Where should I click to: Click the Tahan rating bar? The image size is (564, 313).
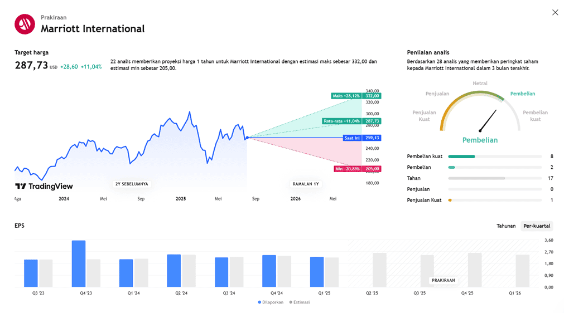[494, 178]
